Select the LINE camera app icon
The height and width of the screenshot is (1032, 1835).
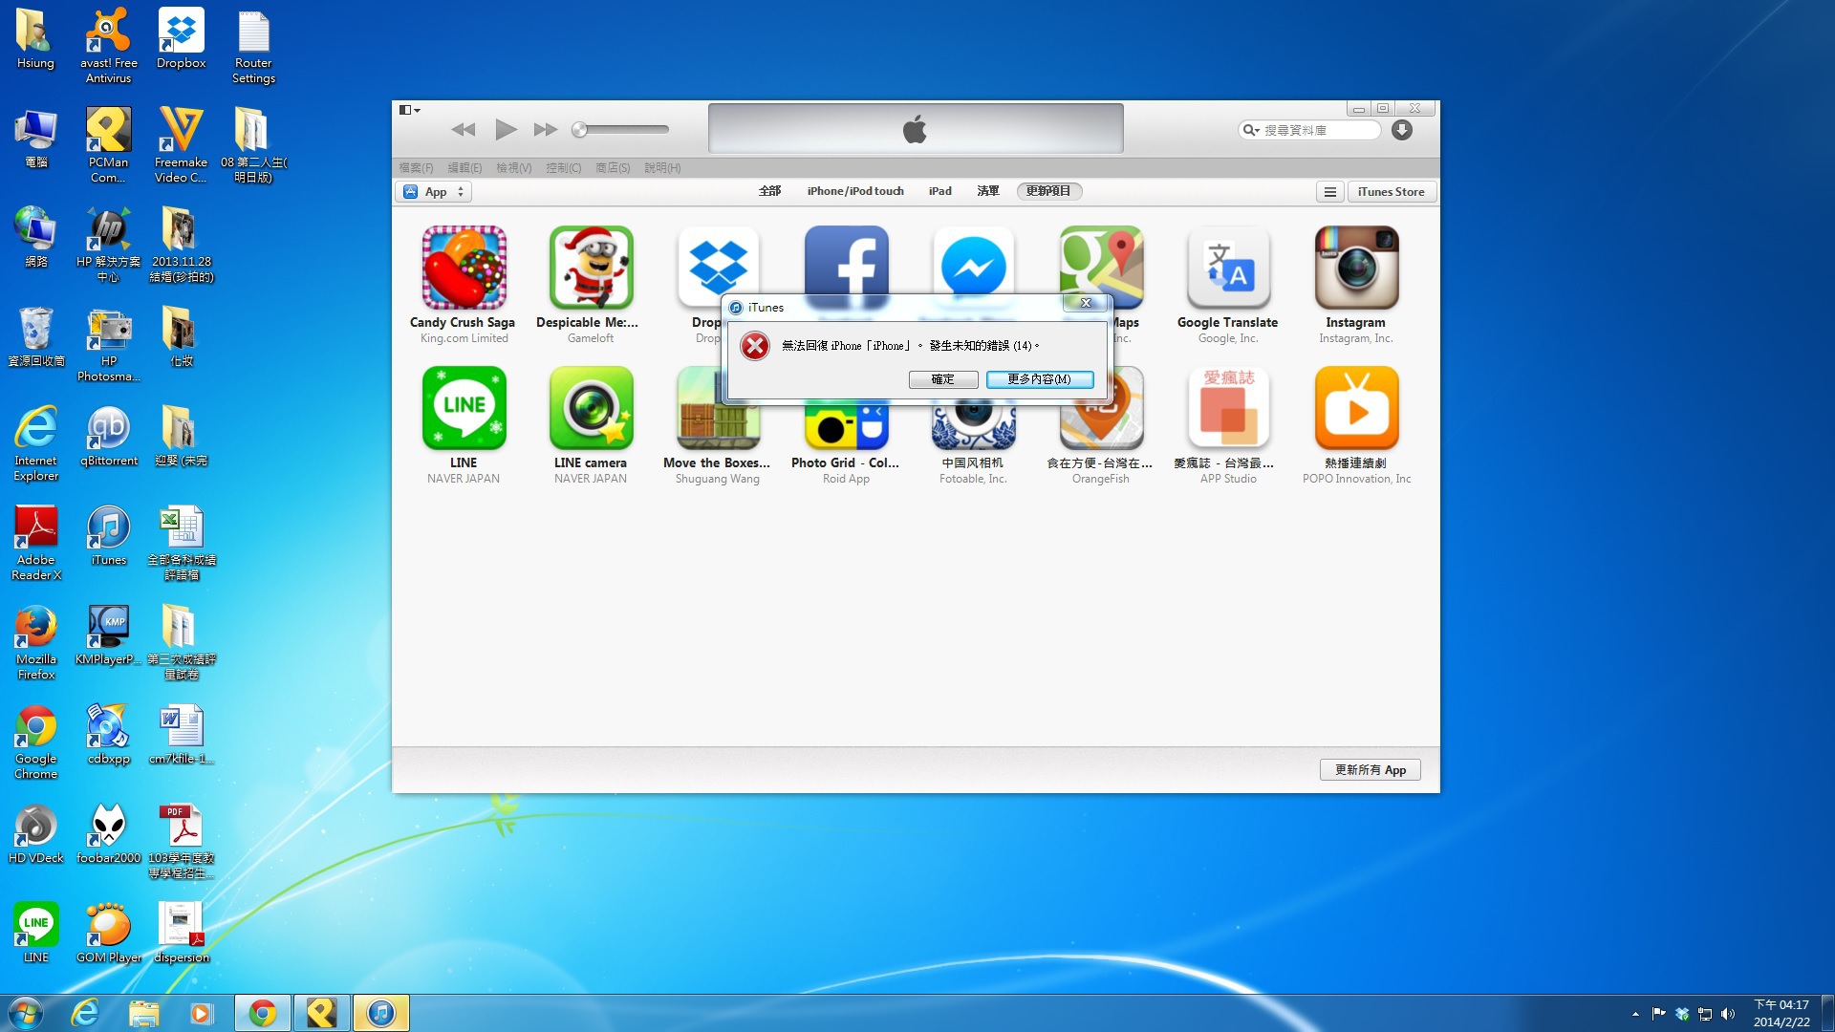(x=591, y=408)
